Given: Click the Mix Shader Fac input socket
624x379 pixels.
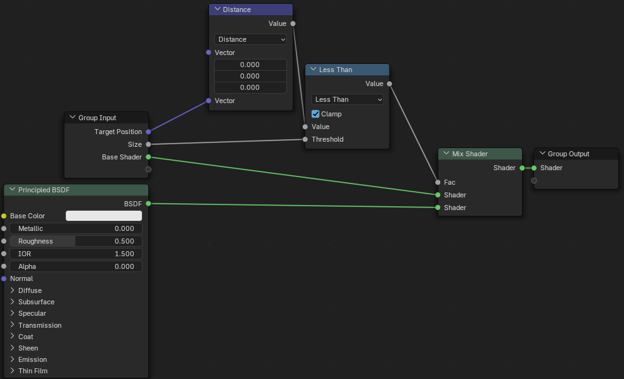Looking at the screenshot, I should pyautogui.click(x=438, y=182).
